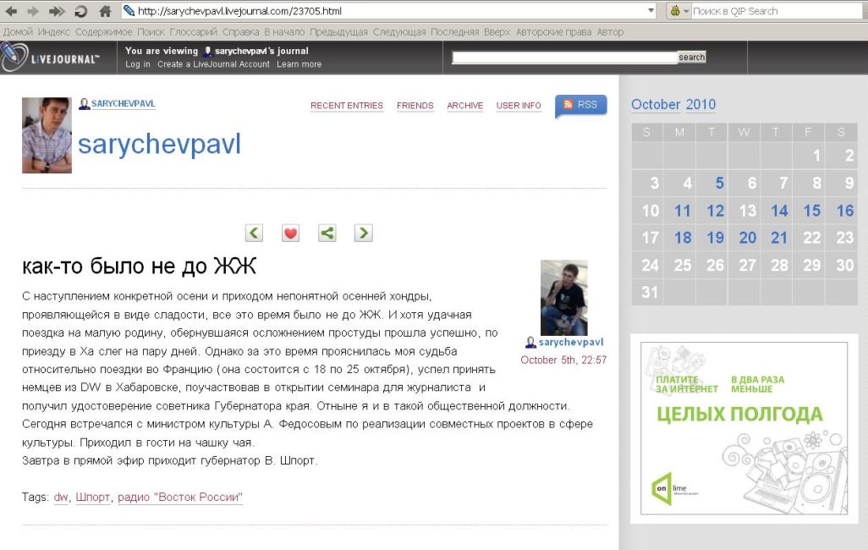
Task: Go to next entry green arrow
Action: 363,233
